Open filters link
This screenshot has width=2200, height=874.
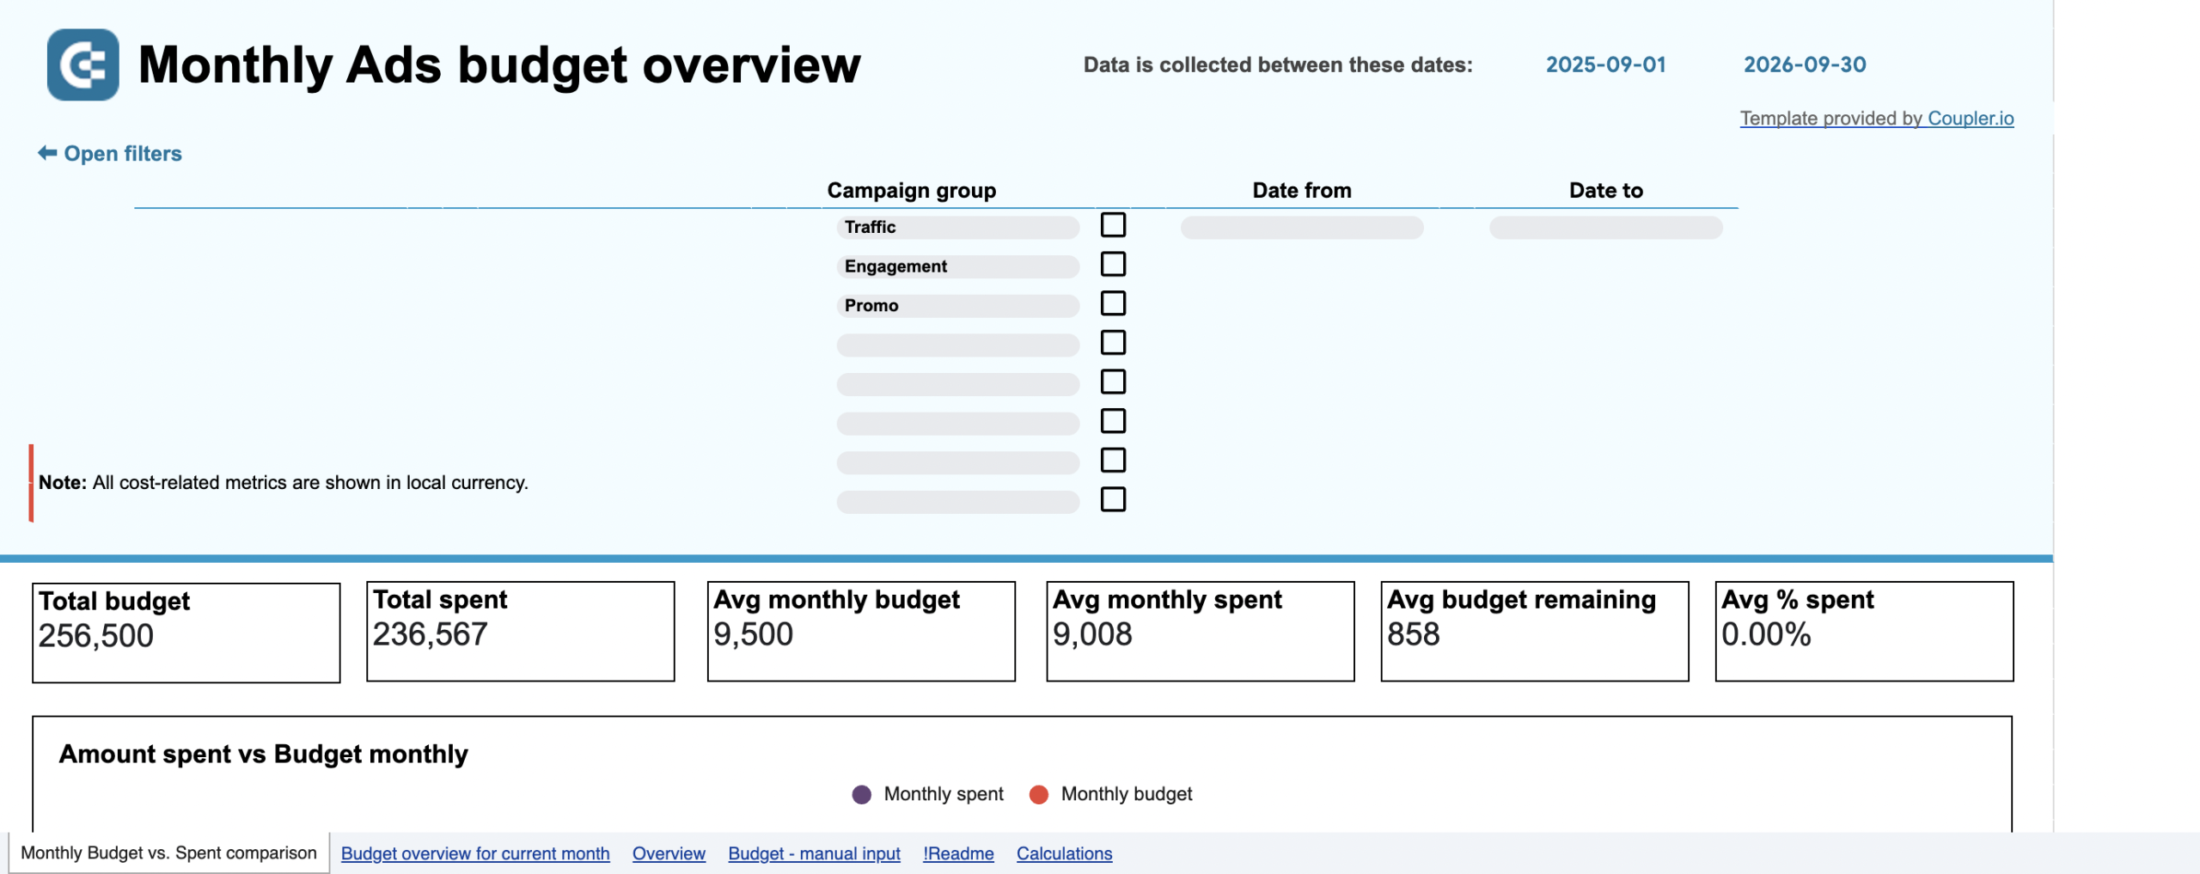123,153
